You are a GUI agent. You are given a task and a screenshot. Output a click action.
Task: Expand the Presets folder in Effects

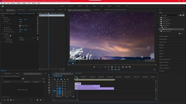[160, 18]
